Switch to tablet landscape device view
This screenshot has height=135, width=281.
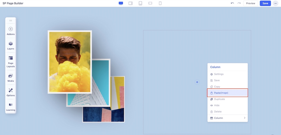(131, 3)
